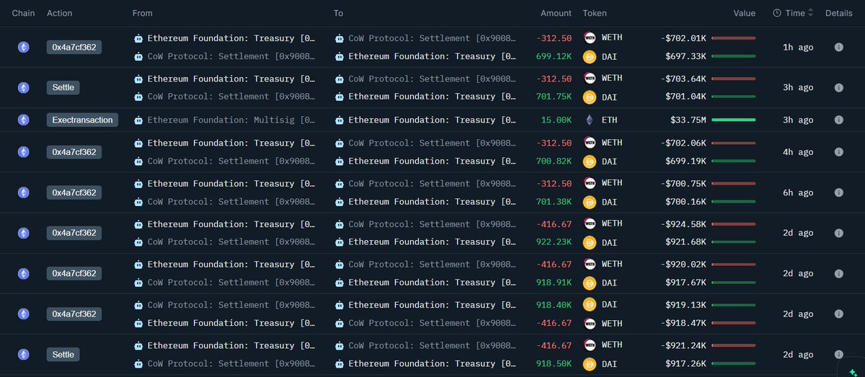Click the $921.68K value cell

[686, 242]
